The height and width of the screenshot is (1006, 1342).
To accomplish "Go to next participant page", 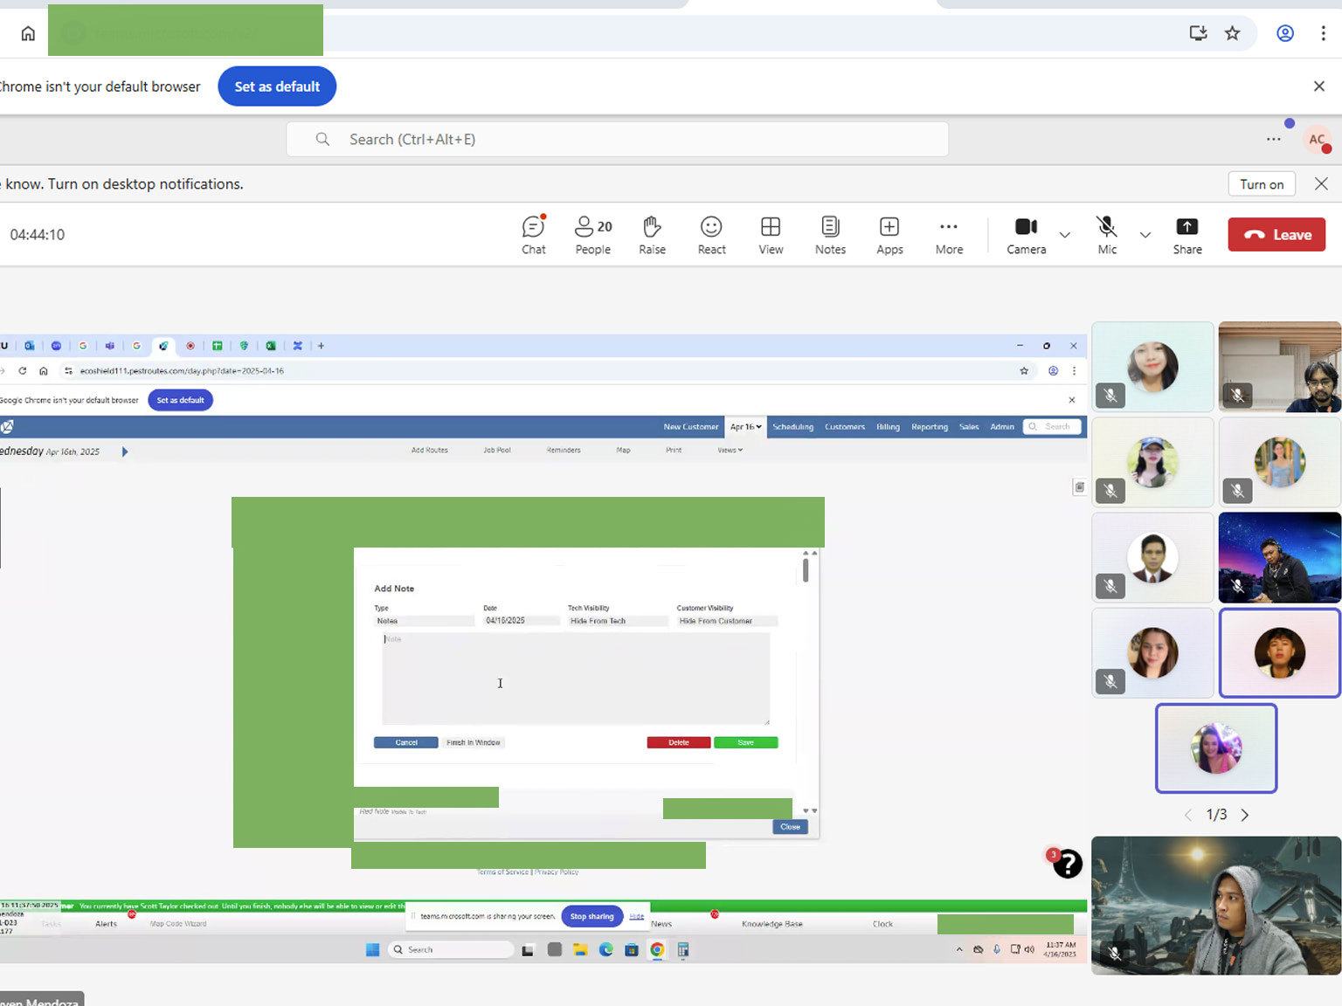I will pos(1245,815).
